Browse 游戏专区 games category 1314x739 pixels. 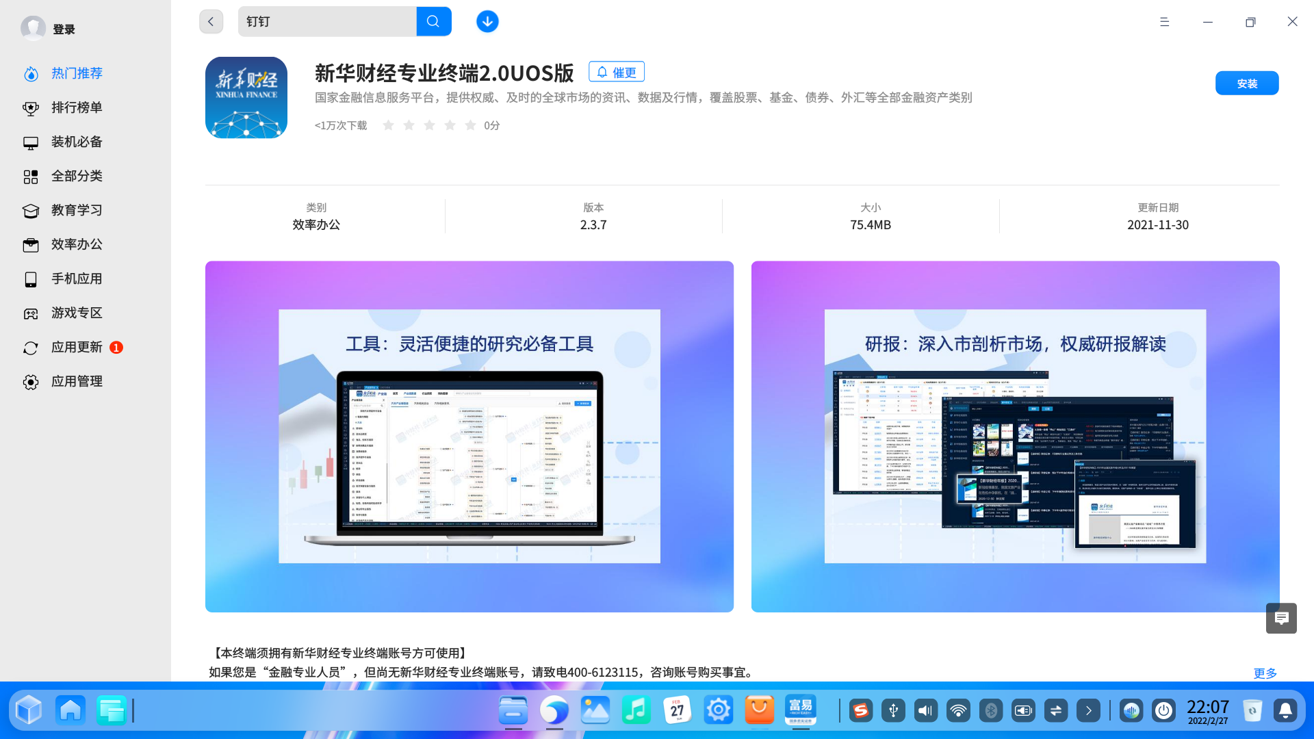tap(77, 313)
